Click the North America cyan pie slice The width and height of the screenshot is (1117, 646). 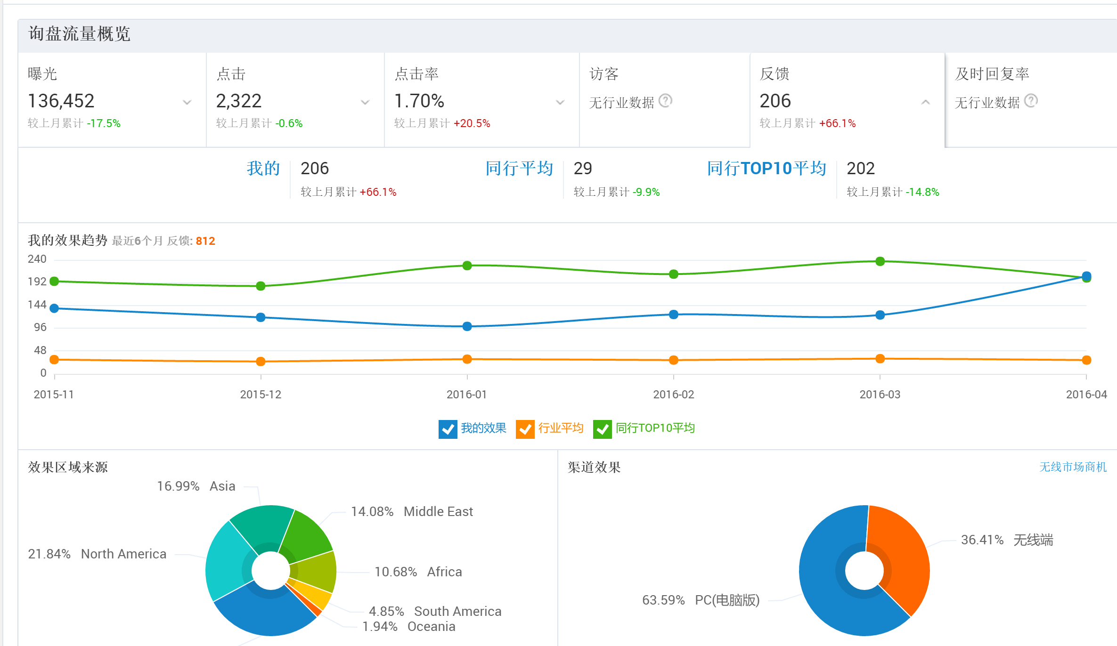[226, 560]
